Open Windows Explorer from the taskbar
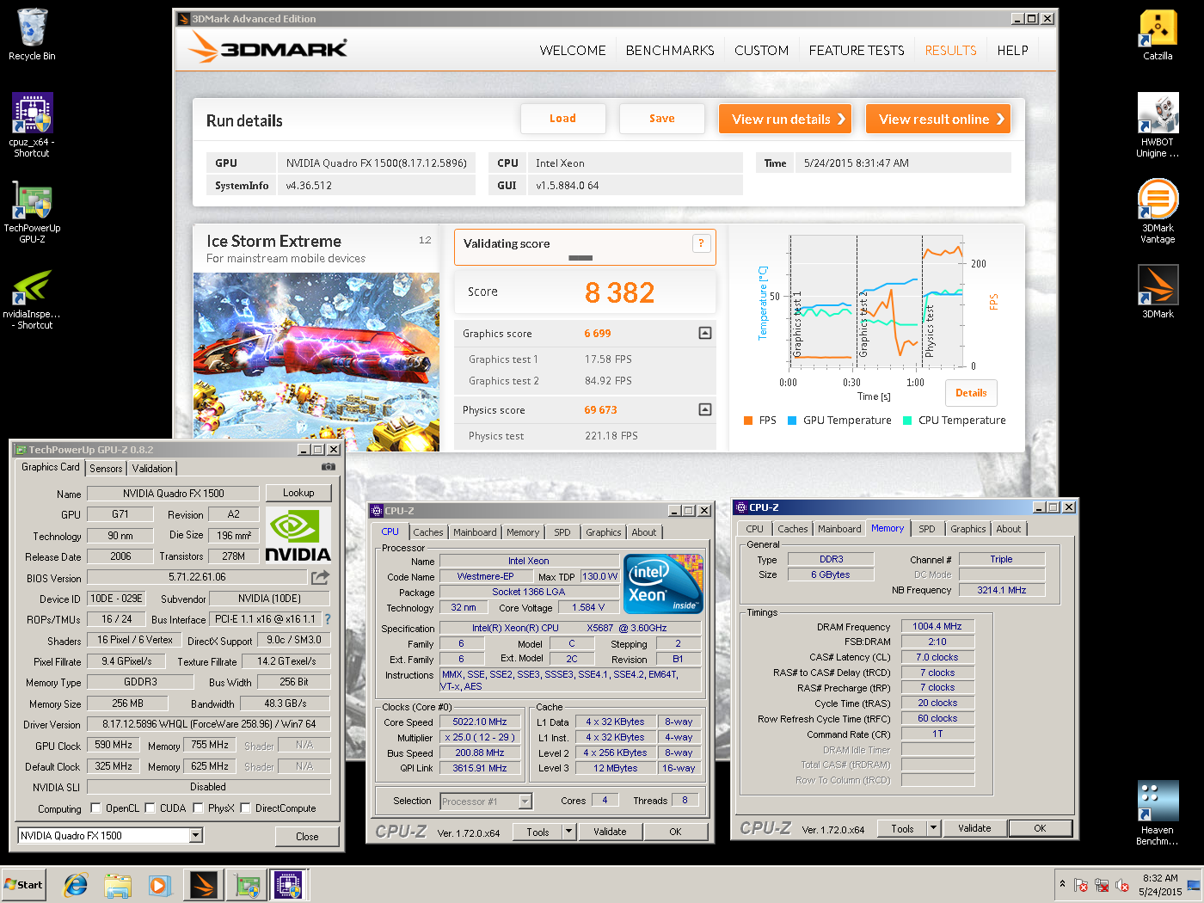 [118, 885]
